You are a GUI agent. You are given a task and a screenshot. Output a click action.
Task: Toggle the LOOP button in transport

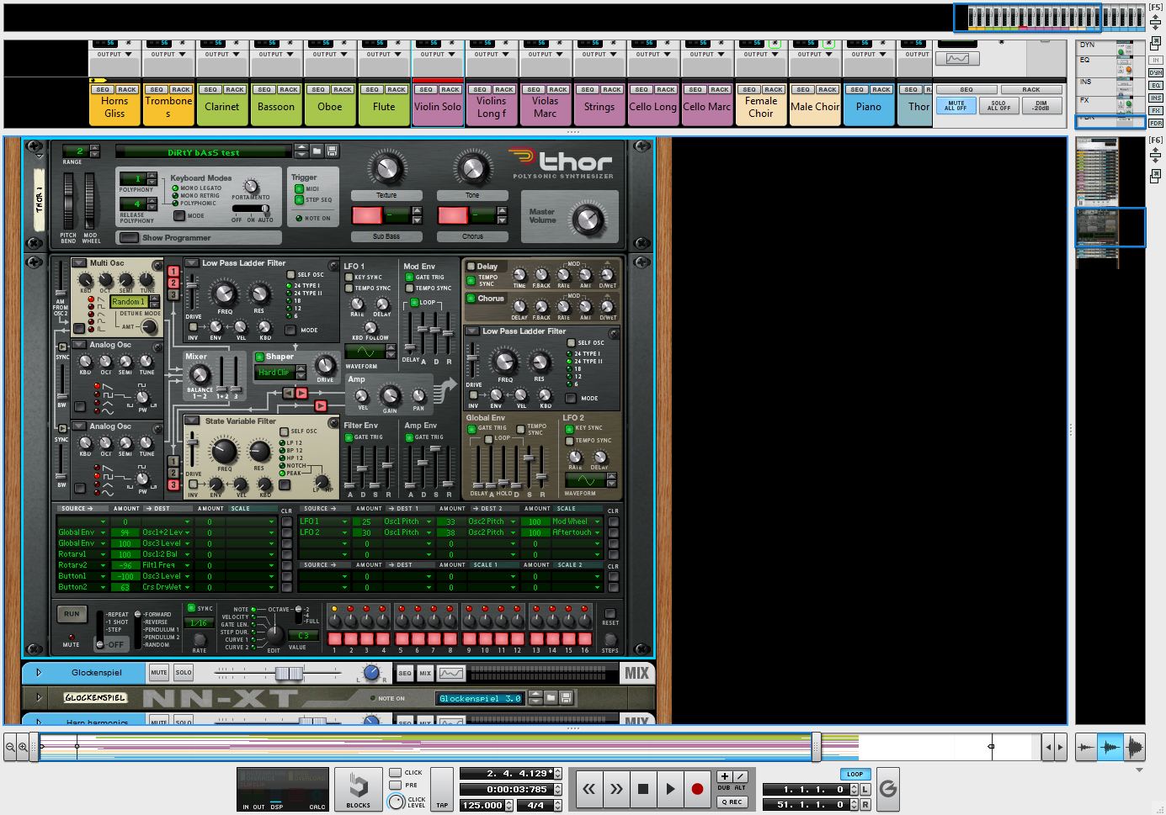pos(855,774)
